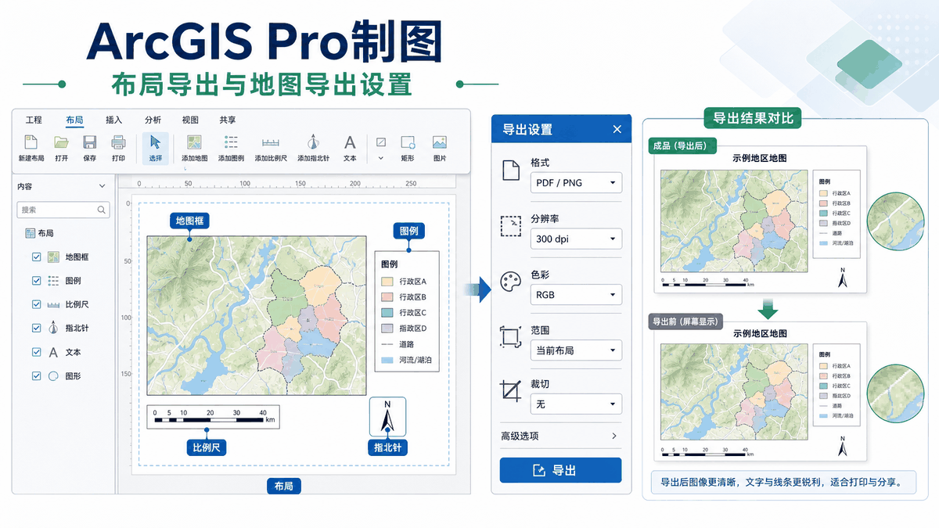Toggle the 地图框 visibility checkbox
Screen dimensions: 939x528
[36, 257]
